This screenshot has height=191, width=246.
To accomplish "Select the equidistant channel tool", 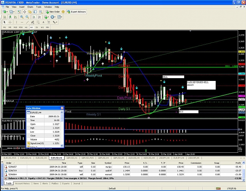I will (x=33, y=22).
